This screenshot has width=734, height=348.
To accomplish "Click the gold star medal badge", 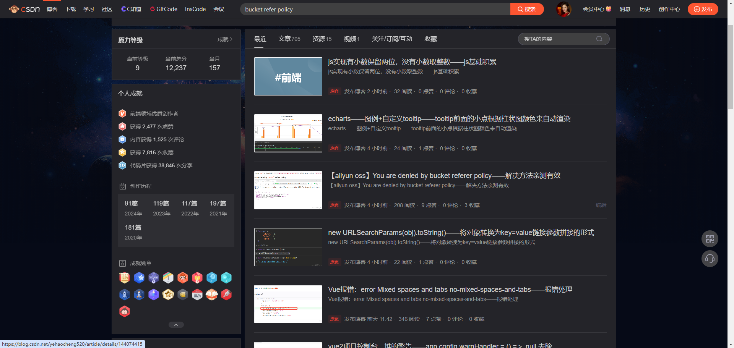I will (168, 295).
